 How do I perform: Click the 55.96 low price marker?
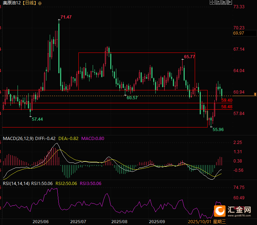[218, 129]
